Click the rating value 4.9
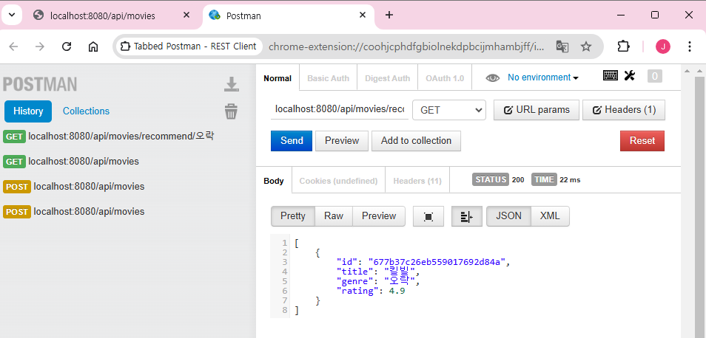Screen dimensions: 706x338 [x=397, y=291]
